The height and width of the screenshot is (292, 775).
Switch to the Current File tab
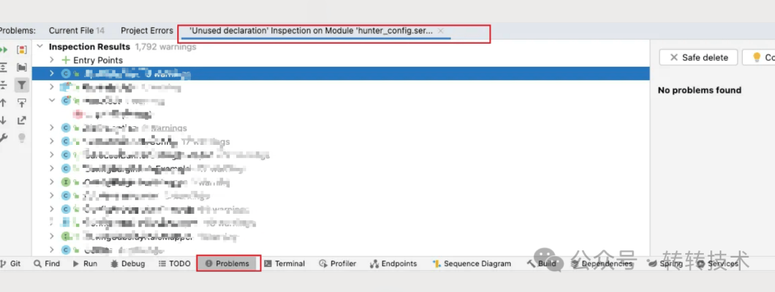click(77, 31)
